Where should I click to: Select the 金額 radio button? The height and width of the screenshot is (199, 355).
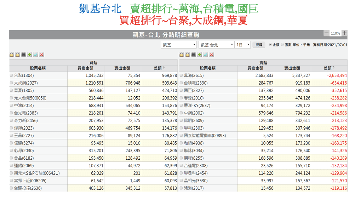coord(270,45)
